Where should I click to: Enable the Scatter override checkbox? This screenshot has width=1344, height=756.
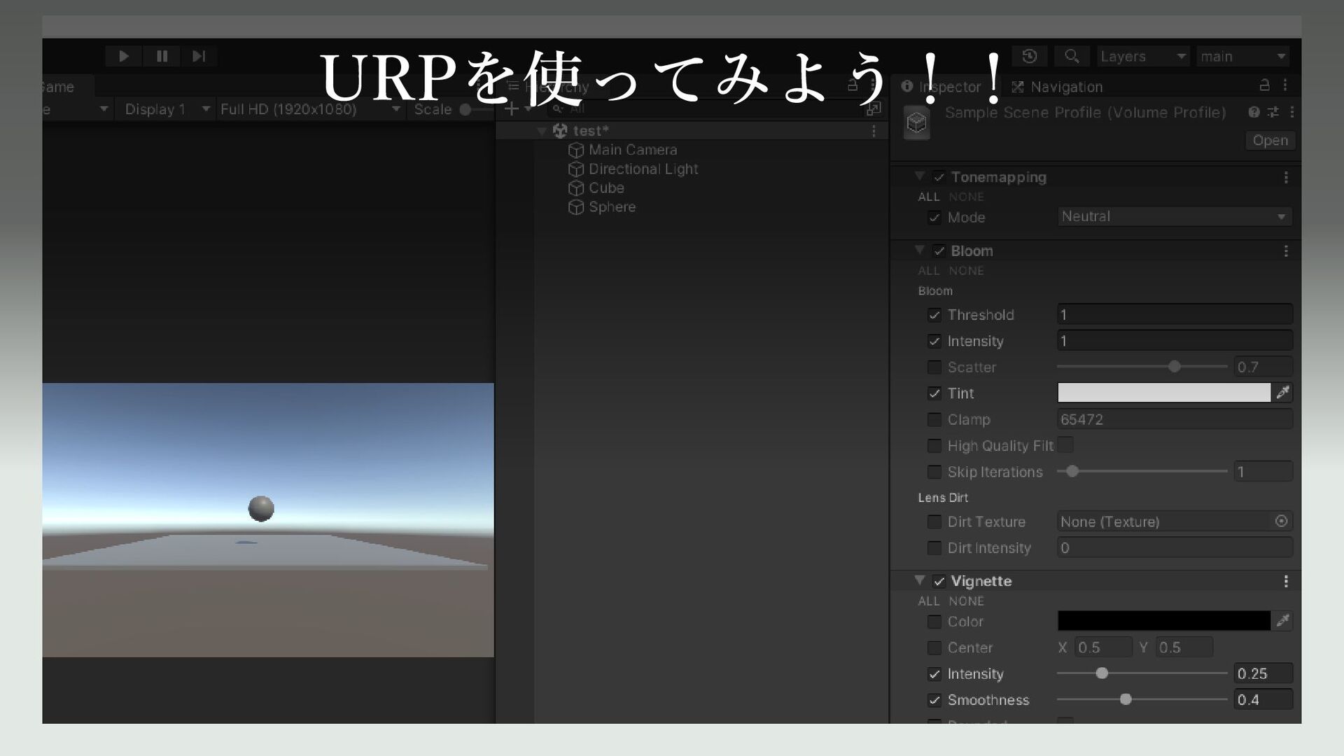[934, 367]
